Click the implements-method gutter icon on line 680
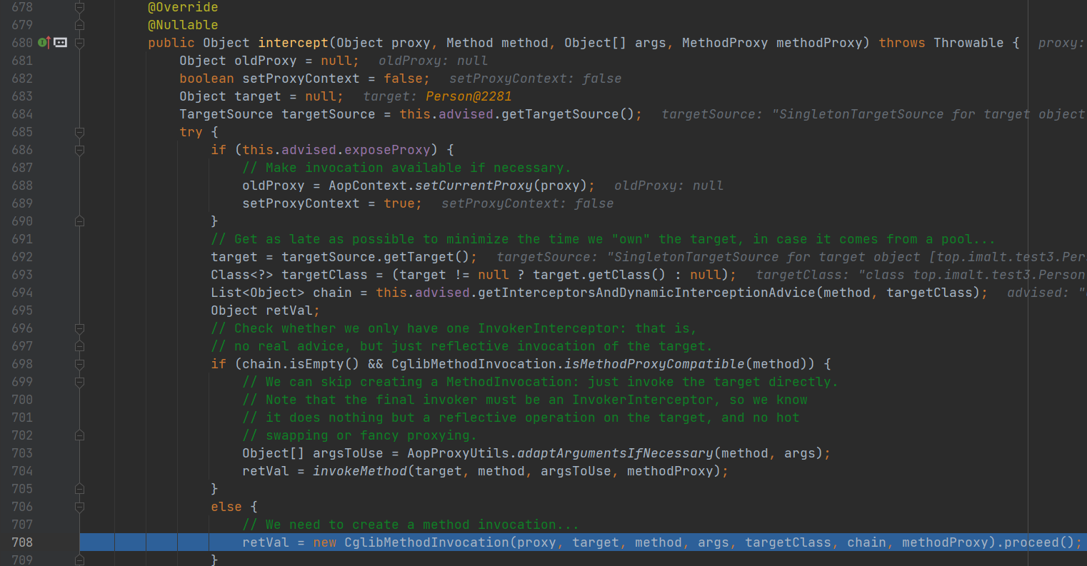Viewport: 1087px width, 566px height. (44, 43)
